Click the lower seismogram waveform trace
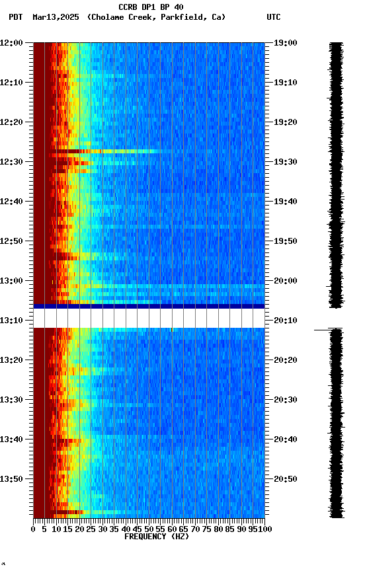 click(x=336, y=423)
